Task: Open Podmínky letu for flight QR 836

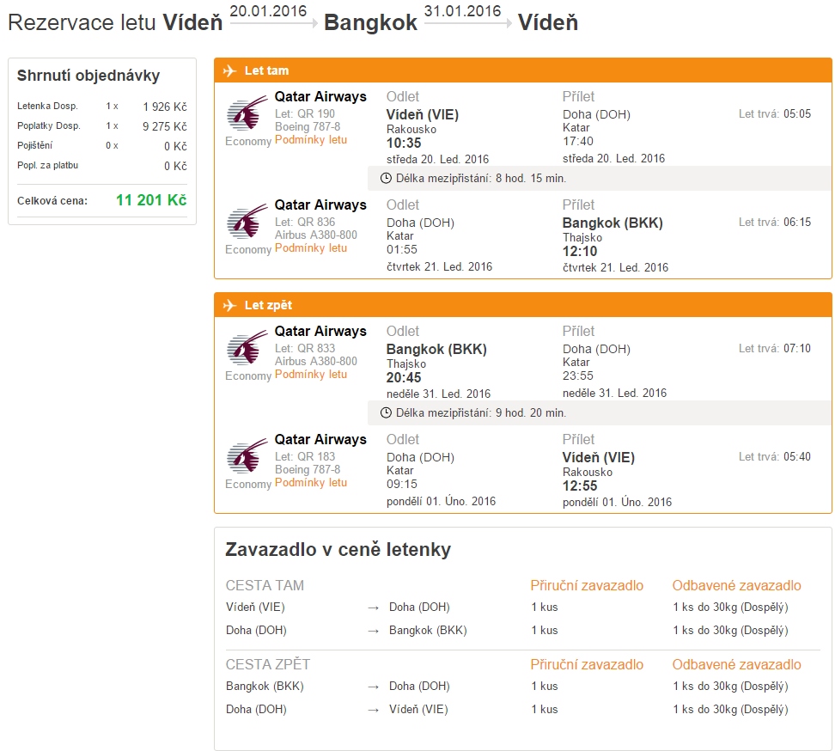Action: pyautogui.click(x=311, y=248)
